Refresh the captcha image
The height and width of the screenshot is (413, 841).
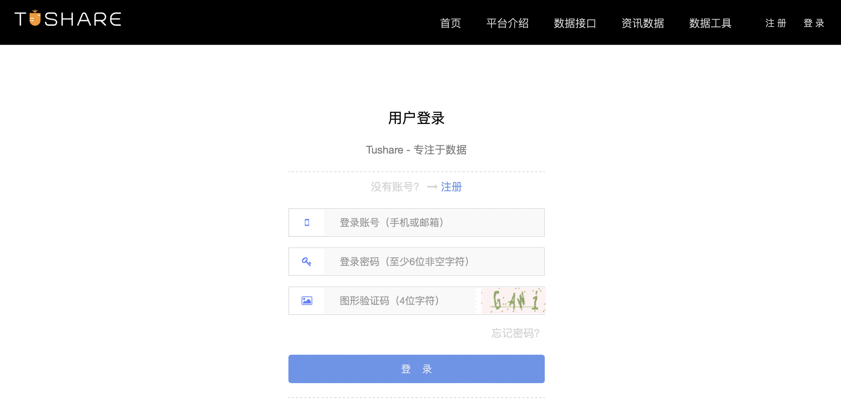click(513, 301)
